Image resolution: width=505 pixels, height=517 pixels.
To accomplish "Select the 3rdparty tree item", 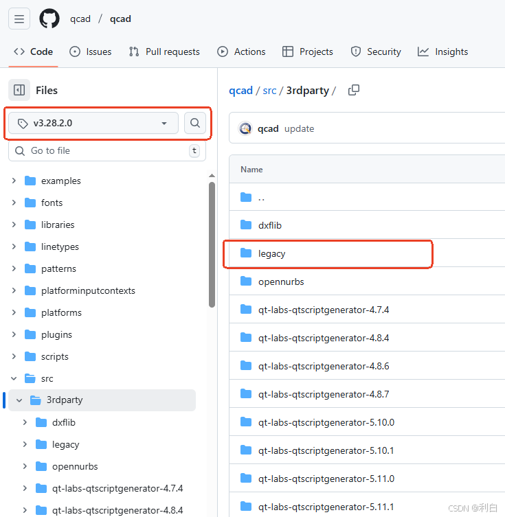I will (102, 400).
